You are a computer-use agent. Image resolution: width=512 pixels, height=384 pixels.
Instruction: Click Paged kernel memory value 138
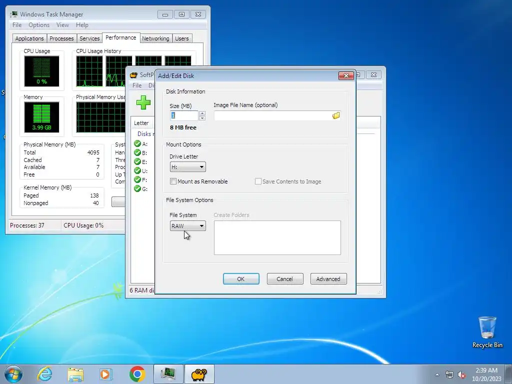94,195
